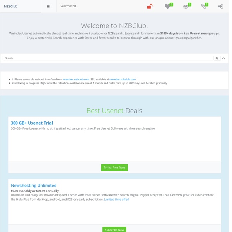Open 'Newshosting Unlimited' title link
The image size is (232, 232).
pos(34,185)
